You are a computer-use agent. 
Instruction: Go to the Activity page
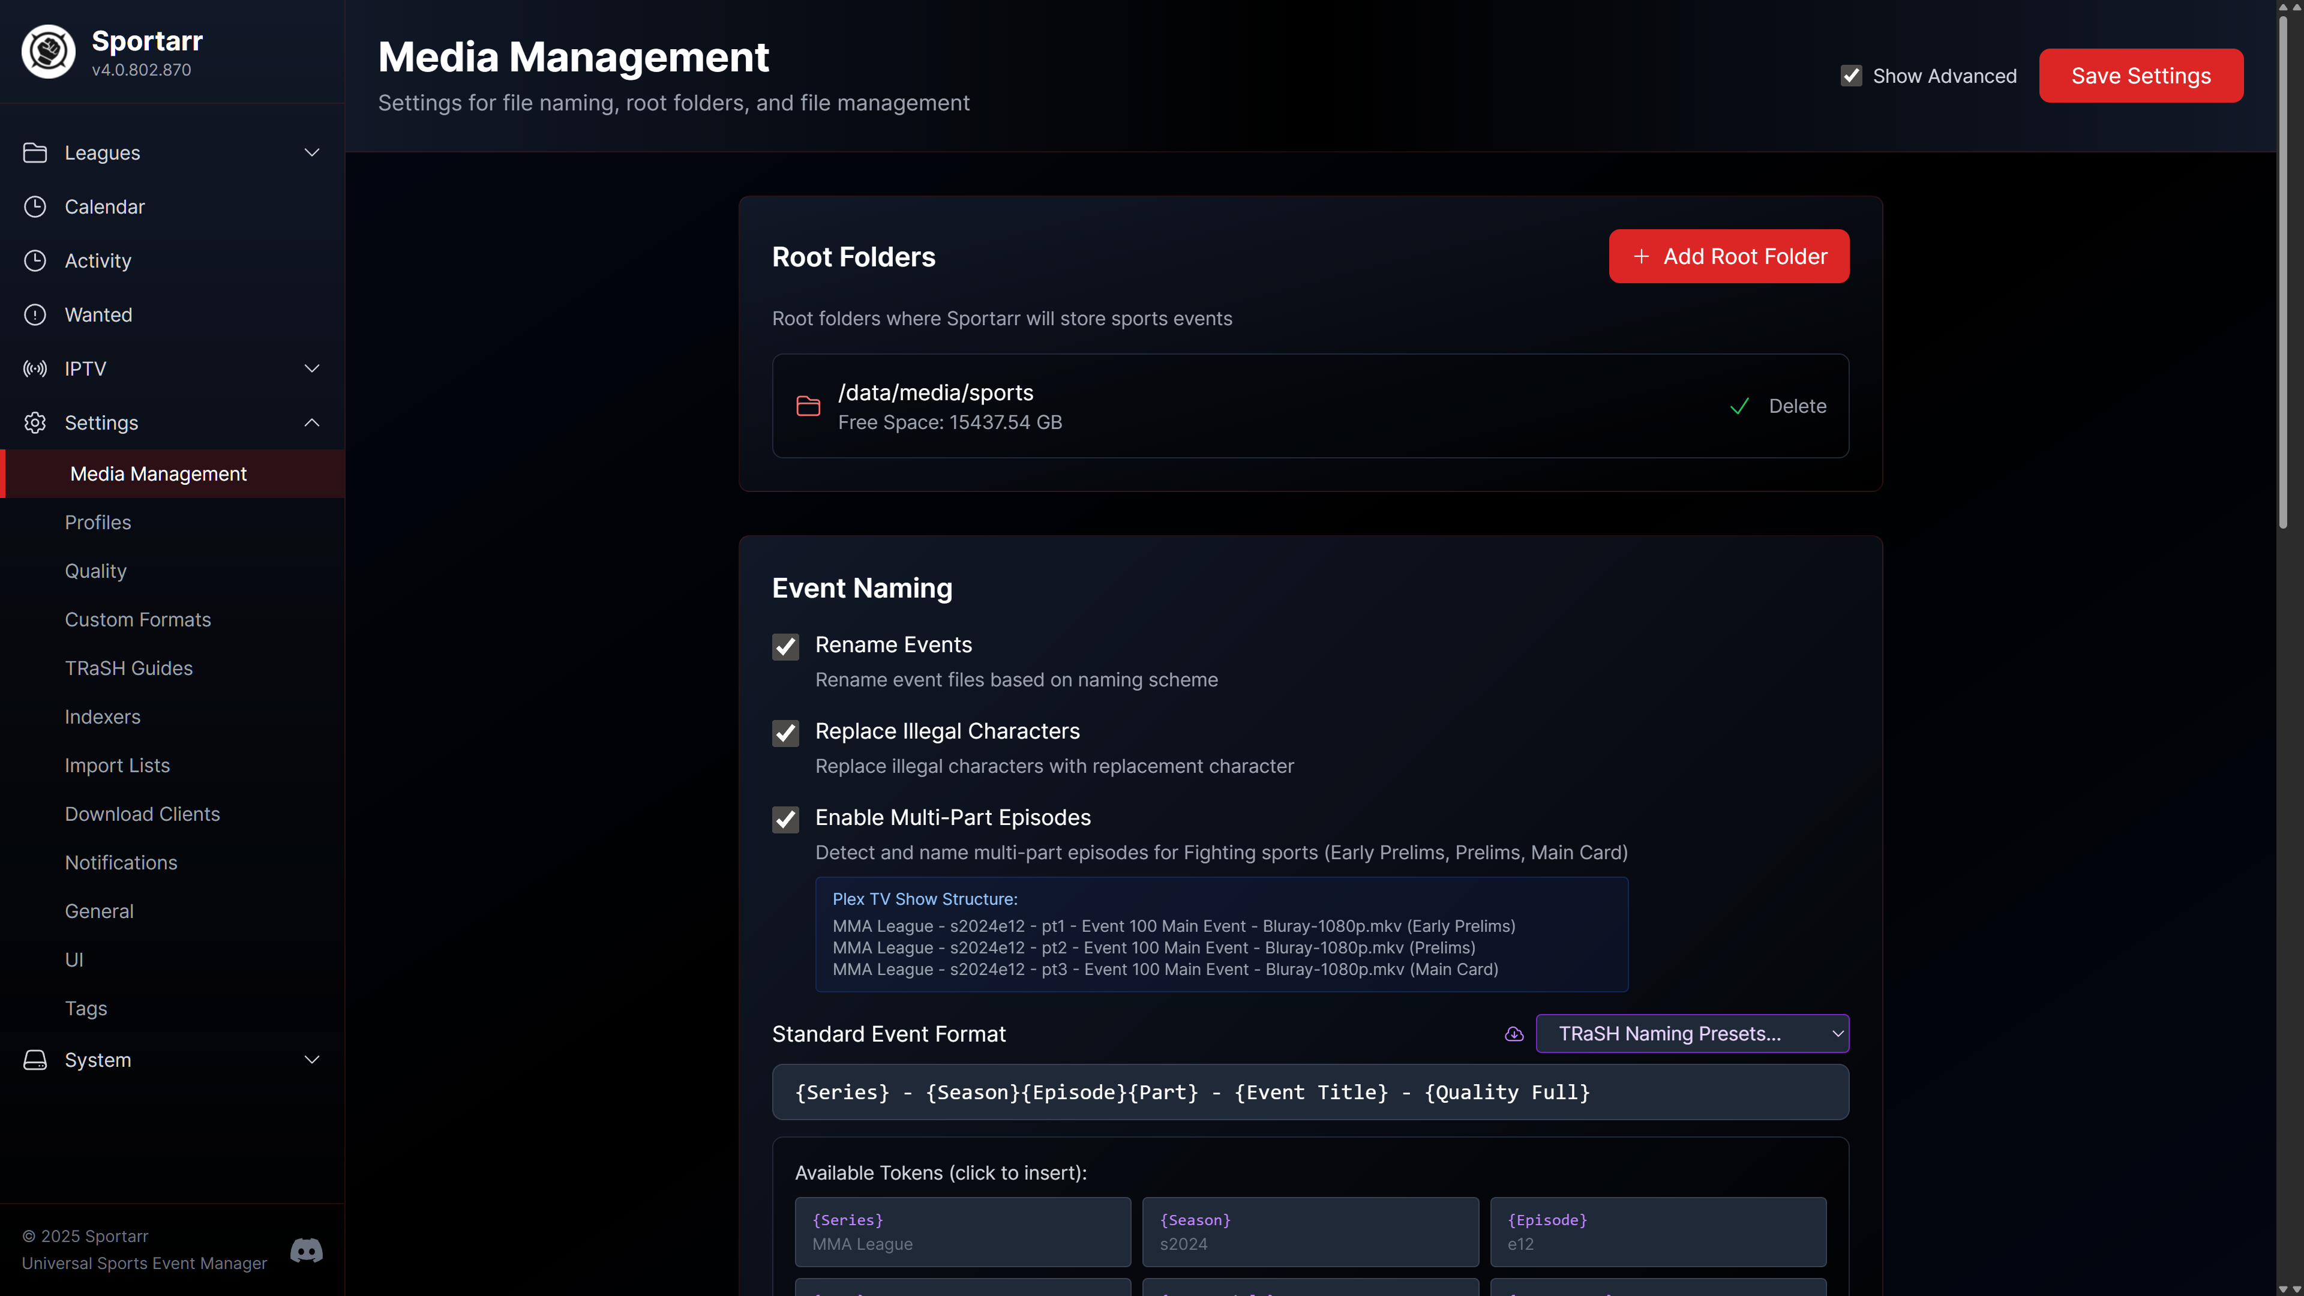point(173,260)
